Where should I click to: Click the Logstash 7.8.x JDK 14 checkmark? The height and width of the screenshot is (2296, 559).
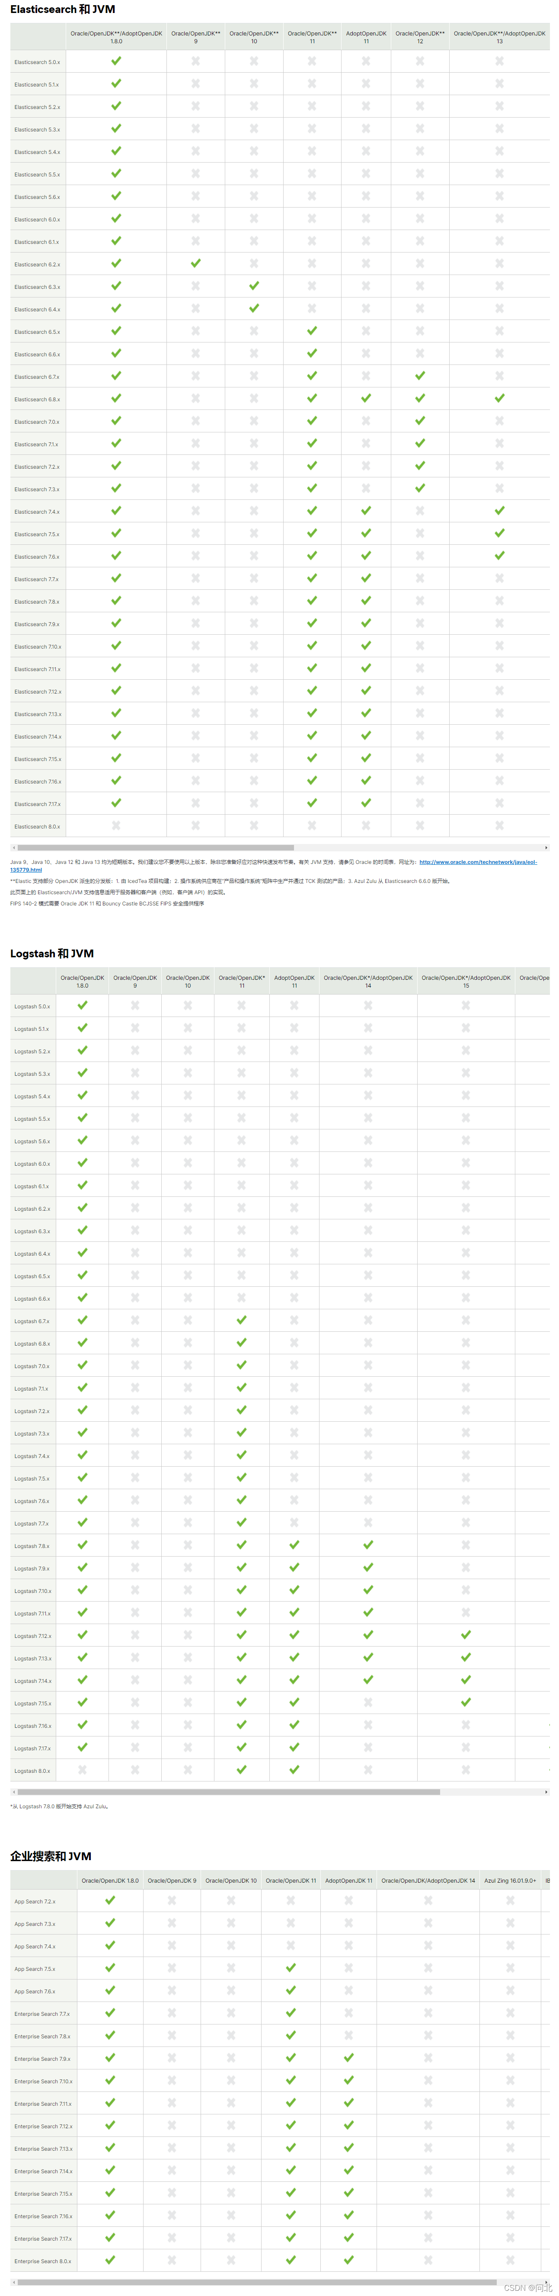coord(368,1545)
